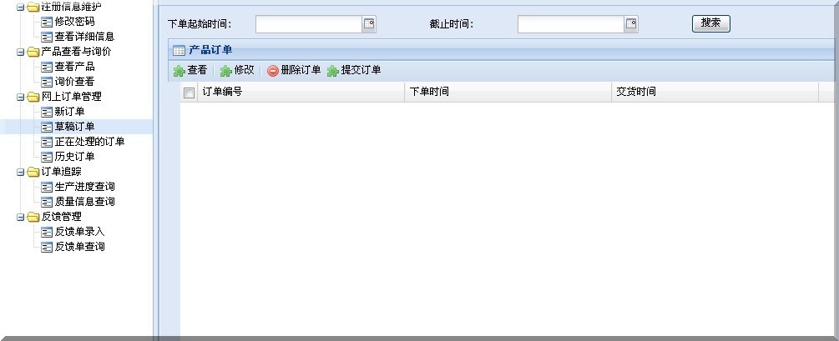
Task: Click the 订单追踪 folder label
Action: tap(62, 172)
